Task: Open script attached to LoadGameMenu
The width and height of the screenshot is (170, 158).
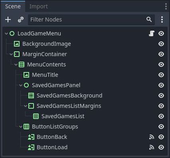Action: 152,33
